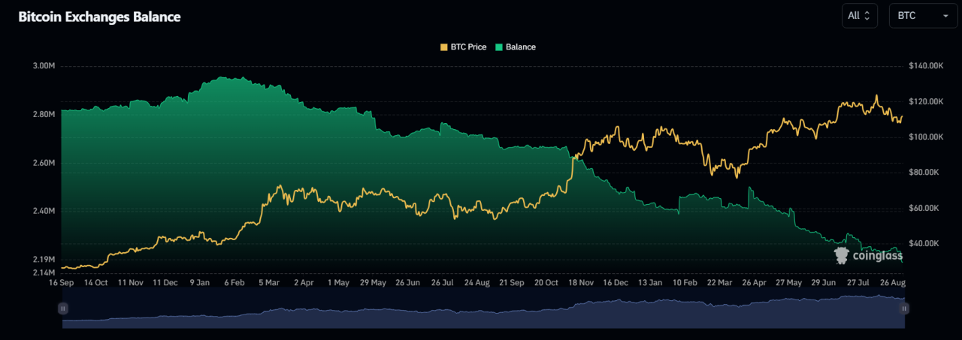962x340 pixels.
Task: Click the green Balance legend swatch
Action: pyautogui.click(x=499, y=47)
